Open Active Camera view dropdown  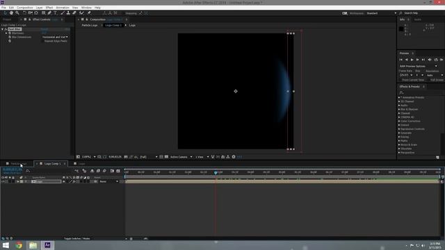[x=181, y=157]
